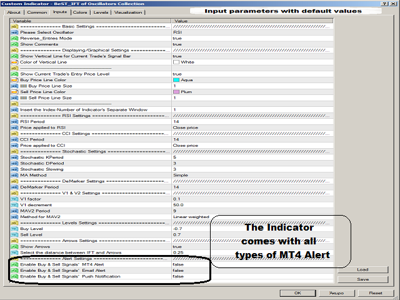Toggle the Show Comments true value

[x=177, y=44]
